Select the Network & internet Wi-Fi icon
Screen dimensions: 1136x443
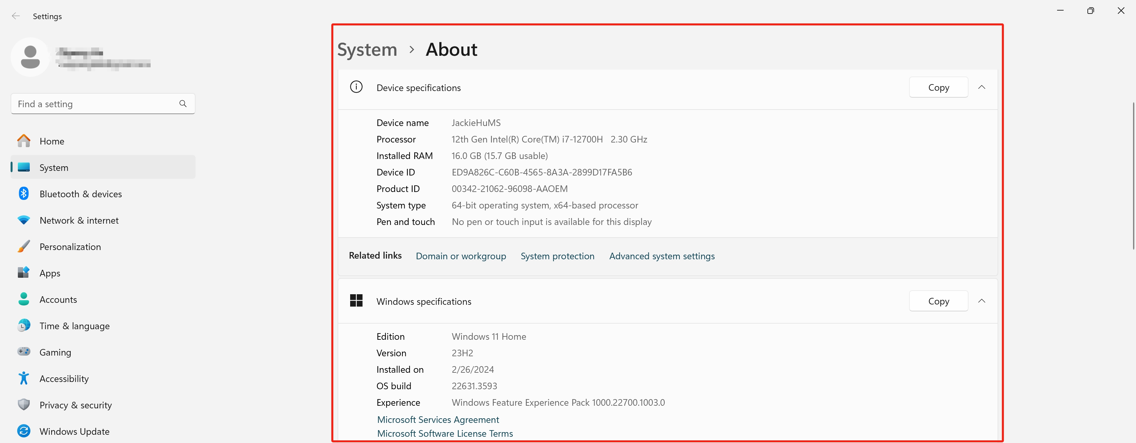[x=24, y=220]
